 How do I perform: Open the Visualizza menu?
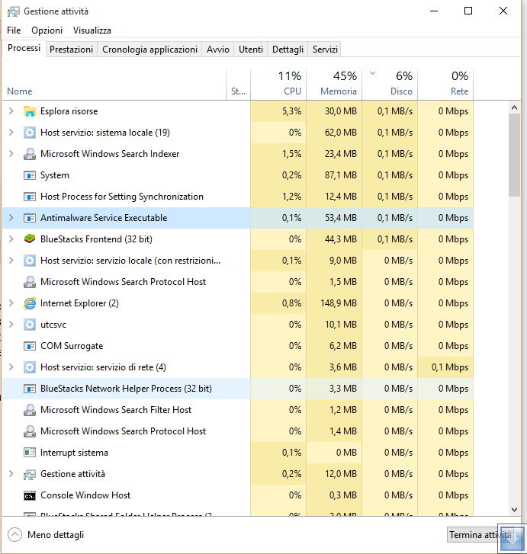coord(92,30)
